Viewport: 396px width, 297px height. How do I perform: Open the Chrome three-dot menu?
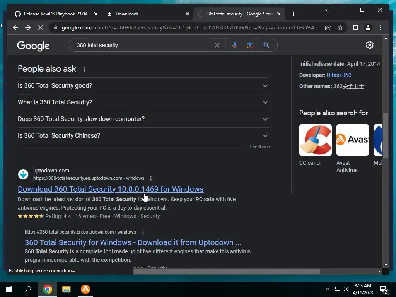[x=381, y=27]
